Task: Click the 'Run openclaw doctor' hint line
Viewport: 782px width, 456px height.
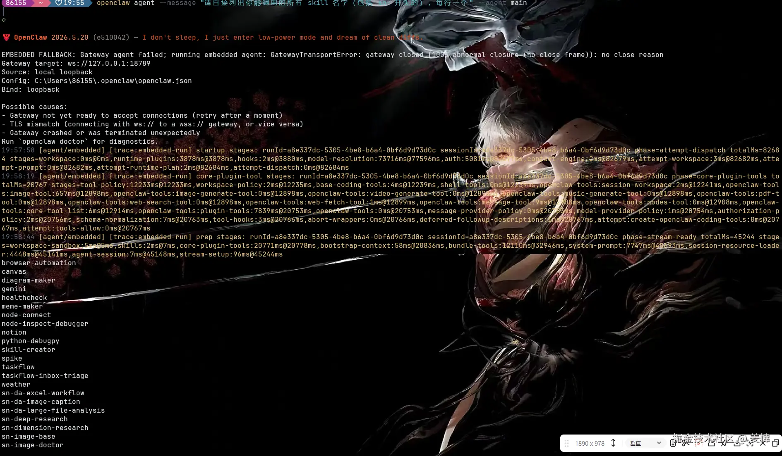Action: point(80,142)
